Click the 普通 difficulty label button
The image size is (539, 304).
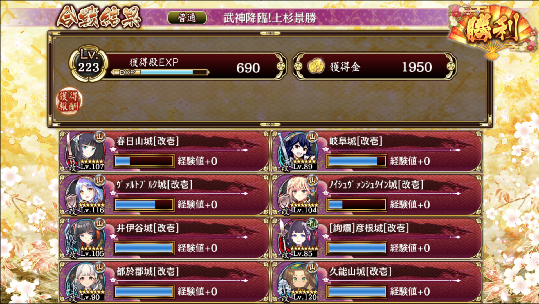pyautogui.click(x=187, y=18)
